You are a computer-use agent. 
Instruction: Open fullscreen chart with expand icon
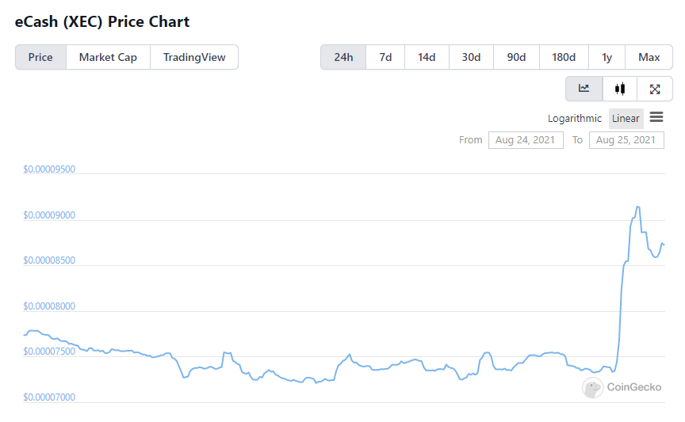point(654,89)
